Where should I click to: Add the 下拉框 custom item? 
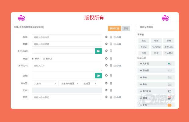(x=156, y=70)
